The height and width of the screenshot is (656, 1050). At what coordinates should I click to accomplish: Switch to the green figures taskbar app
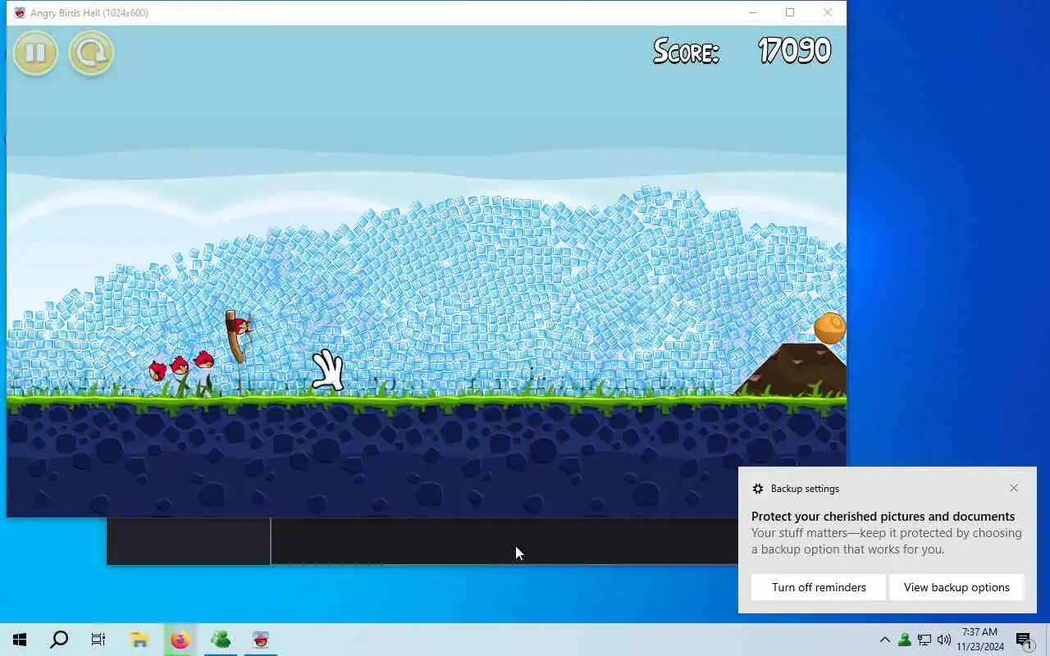pos(220,640)
